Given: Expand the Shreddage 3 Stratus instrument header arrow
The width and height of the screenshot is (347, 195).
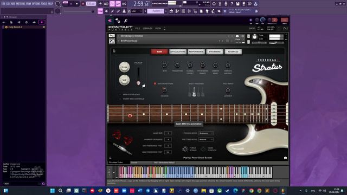Looking at the screenshot, I should [119, 36].
